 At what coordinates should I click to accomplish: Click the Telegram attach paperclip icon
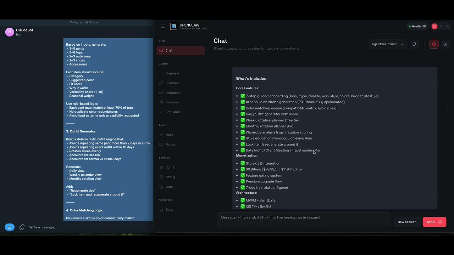22,227
